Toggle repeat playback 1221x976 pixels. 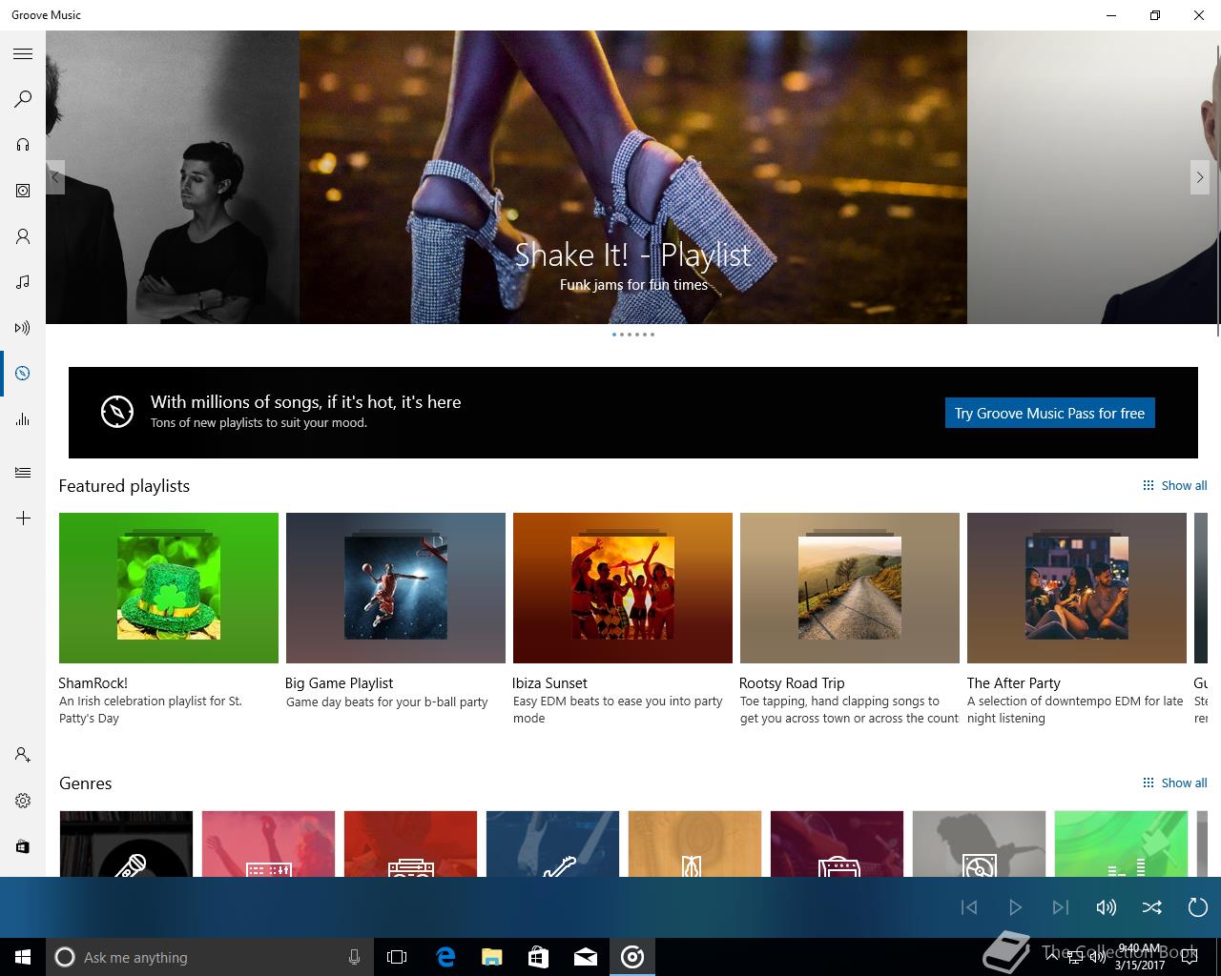1198,907
